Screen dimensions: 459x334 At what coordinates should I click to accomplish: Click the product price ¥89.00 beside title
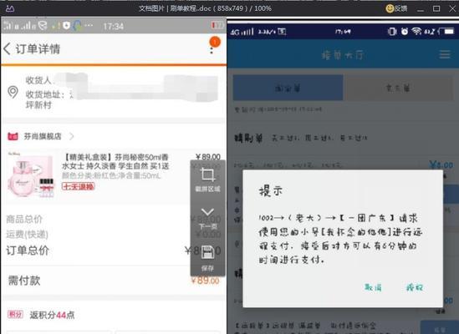[208, 157]
